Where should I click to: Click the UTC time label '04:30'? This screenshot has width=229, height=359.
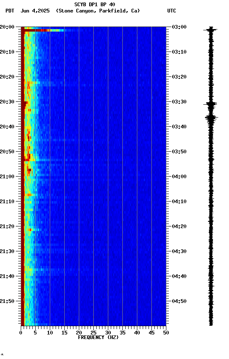[x=179, y=251]
